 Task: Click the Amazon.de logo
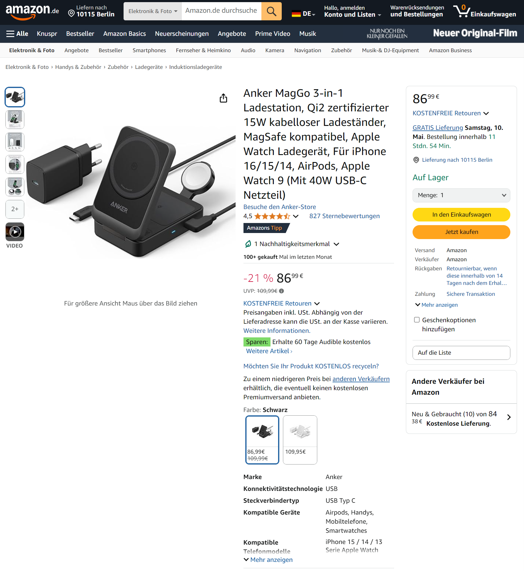point(32,12)
